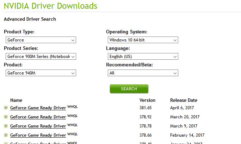
Task: Click release date February 14, 2017
Action: pyautogui.click(x=187, y=135)
